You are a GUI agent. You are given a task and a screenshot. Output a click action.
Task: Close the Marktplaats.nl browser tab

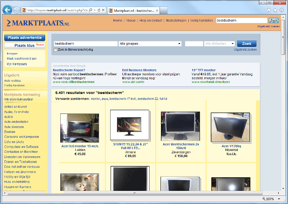[157, 11]
